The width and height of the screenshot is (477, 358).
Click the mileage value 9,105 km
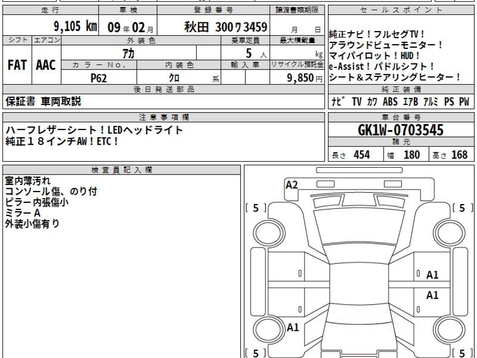[x=75, y=27]
